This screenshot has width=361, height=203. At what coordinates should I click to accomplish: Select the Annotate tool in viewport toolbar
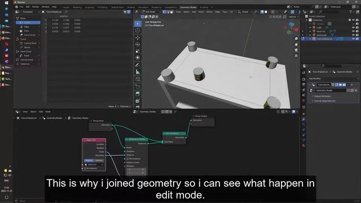point(138,65)
